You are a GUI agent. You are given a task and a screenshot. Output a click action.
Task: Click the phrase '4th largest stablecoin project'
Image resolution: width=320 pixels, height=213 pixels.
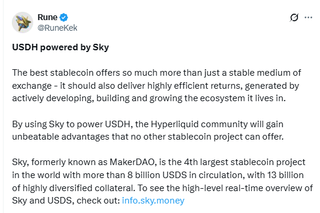[245, 163]
